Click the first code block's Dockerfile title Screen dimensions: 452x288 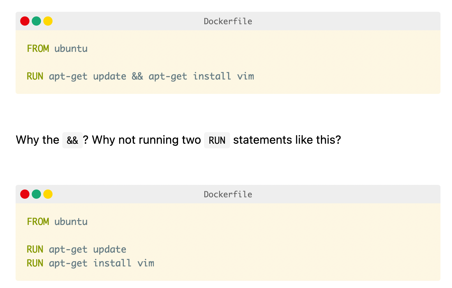(228, 21)
